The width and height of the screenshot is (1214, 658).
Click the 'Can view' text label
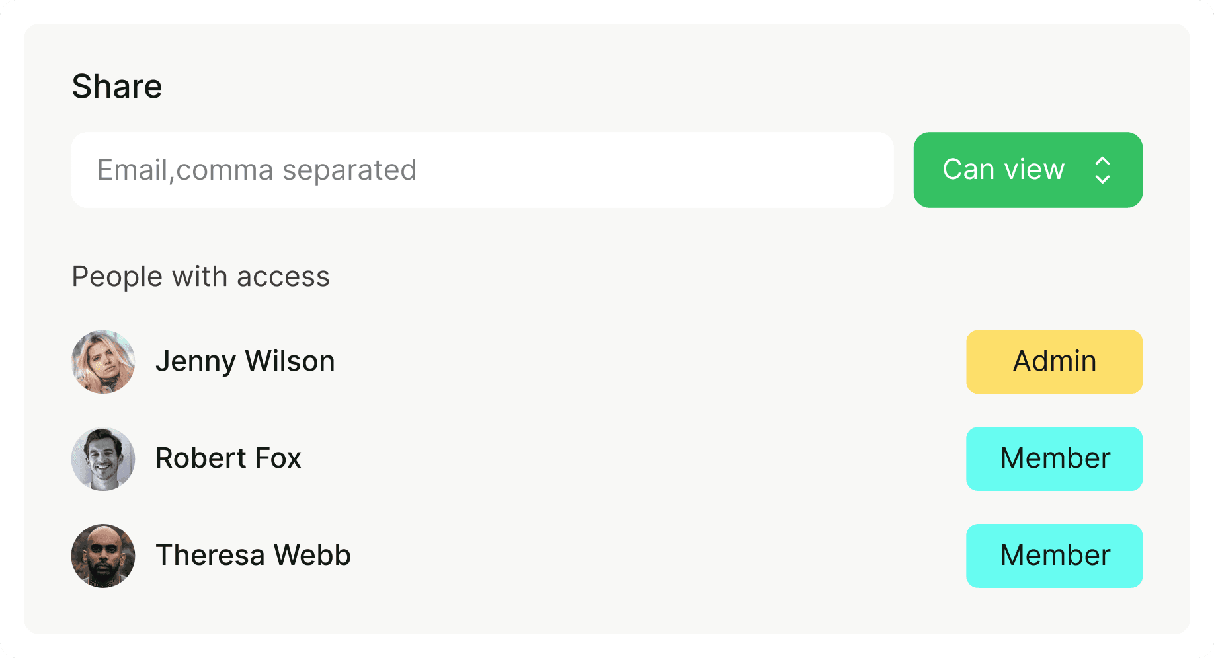tap(1003, 170)
